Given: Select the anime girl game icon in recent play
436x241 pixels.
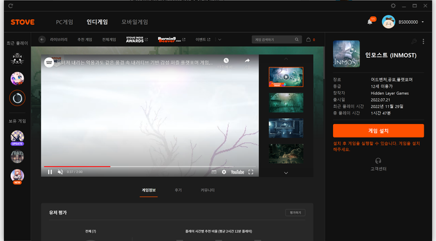Looking at the screenshot, I should 17,78.
